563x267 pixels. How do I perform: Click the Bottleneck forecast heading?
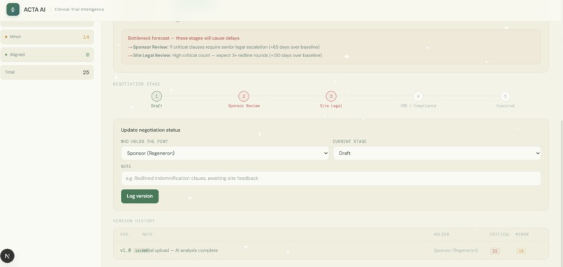pyautogui.click(x=184, y=38)
